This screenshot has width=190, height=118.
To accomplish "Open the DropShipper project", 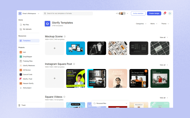I will pyautogui.click(x=28, y=56).
